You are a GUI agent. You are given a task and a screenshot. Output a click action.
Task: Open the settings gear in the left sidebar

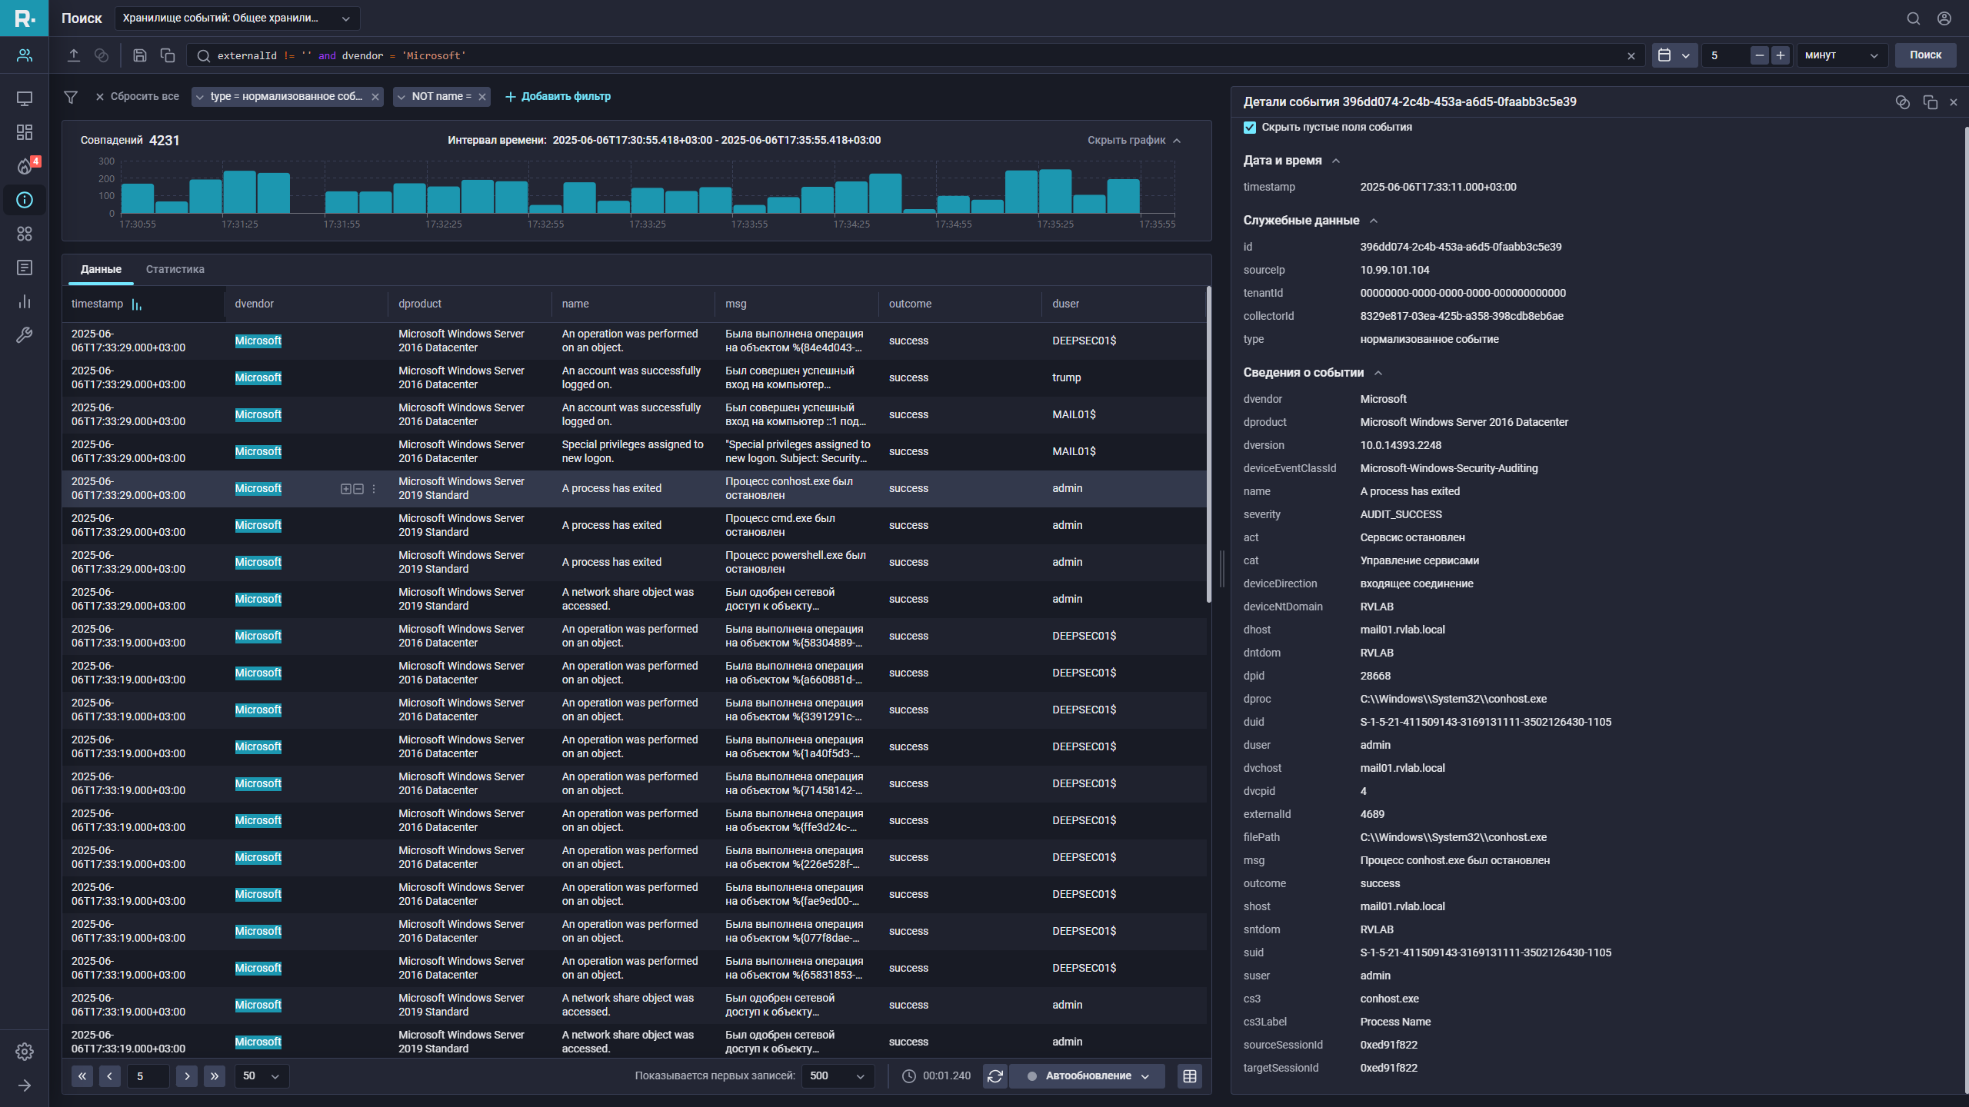[25, 1051]
